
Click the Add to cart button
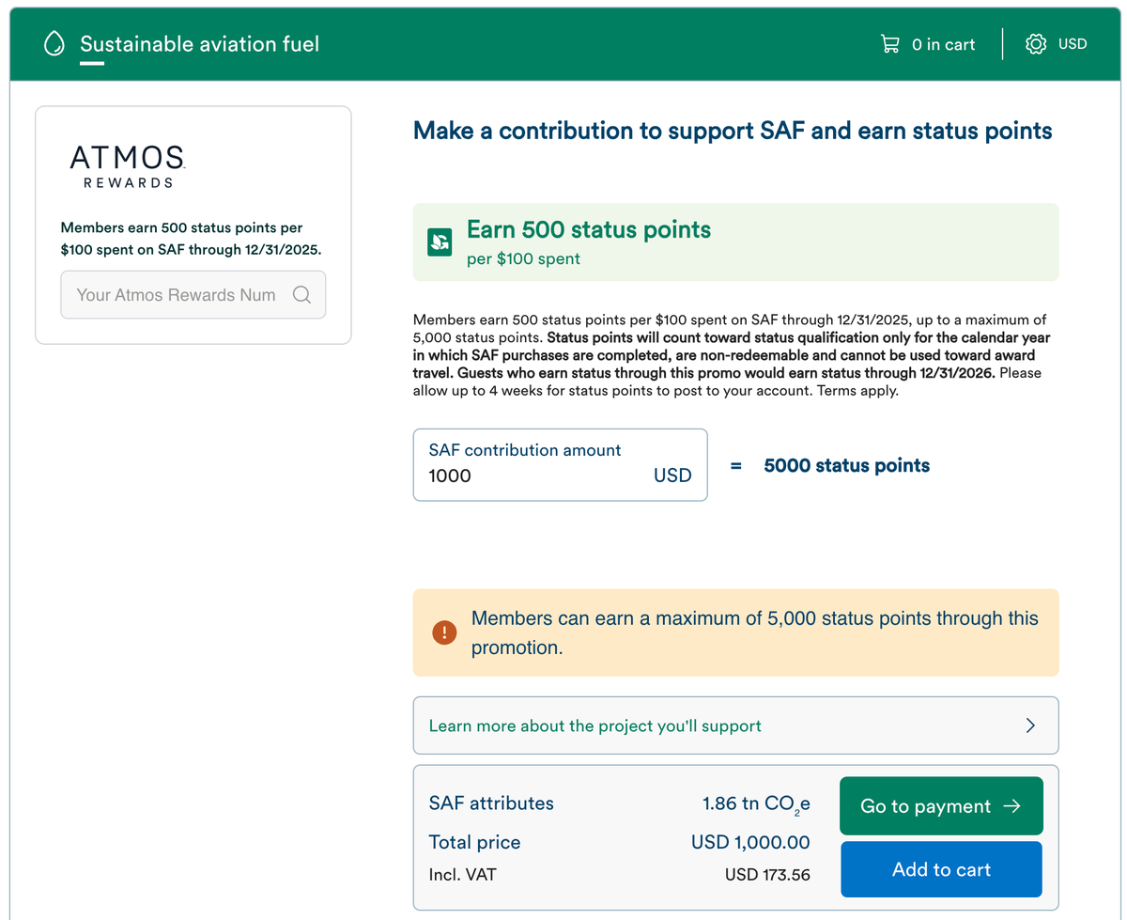[941, 869]
